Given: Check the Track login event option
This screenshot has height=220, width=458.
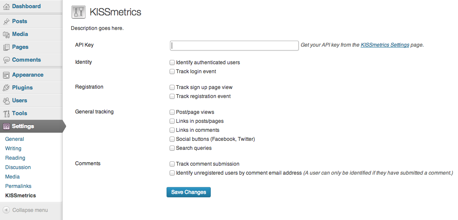Looking at the screenshot, I should [172, 71].
